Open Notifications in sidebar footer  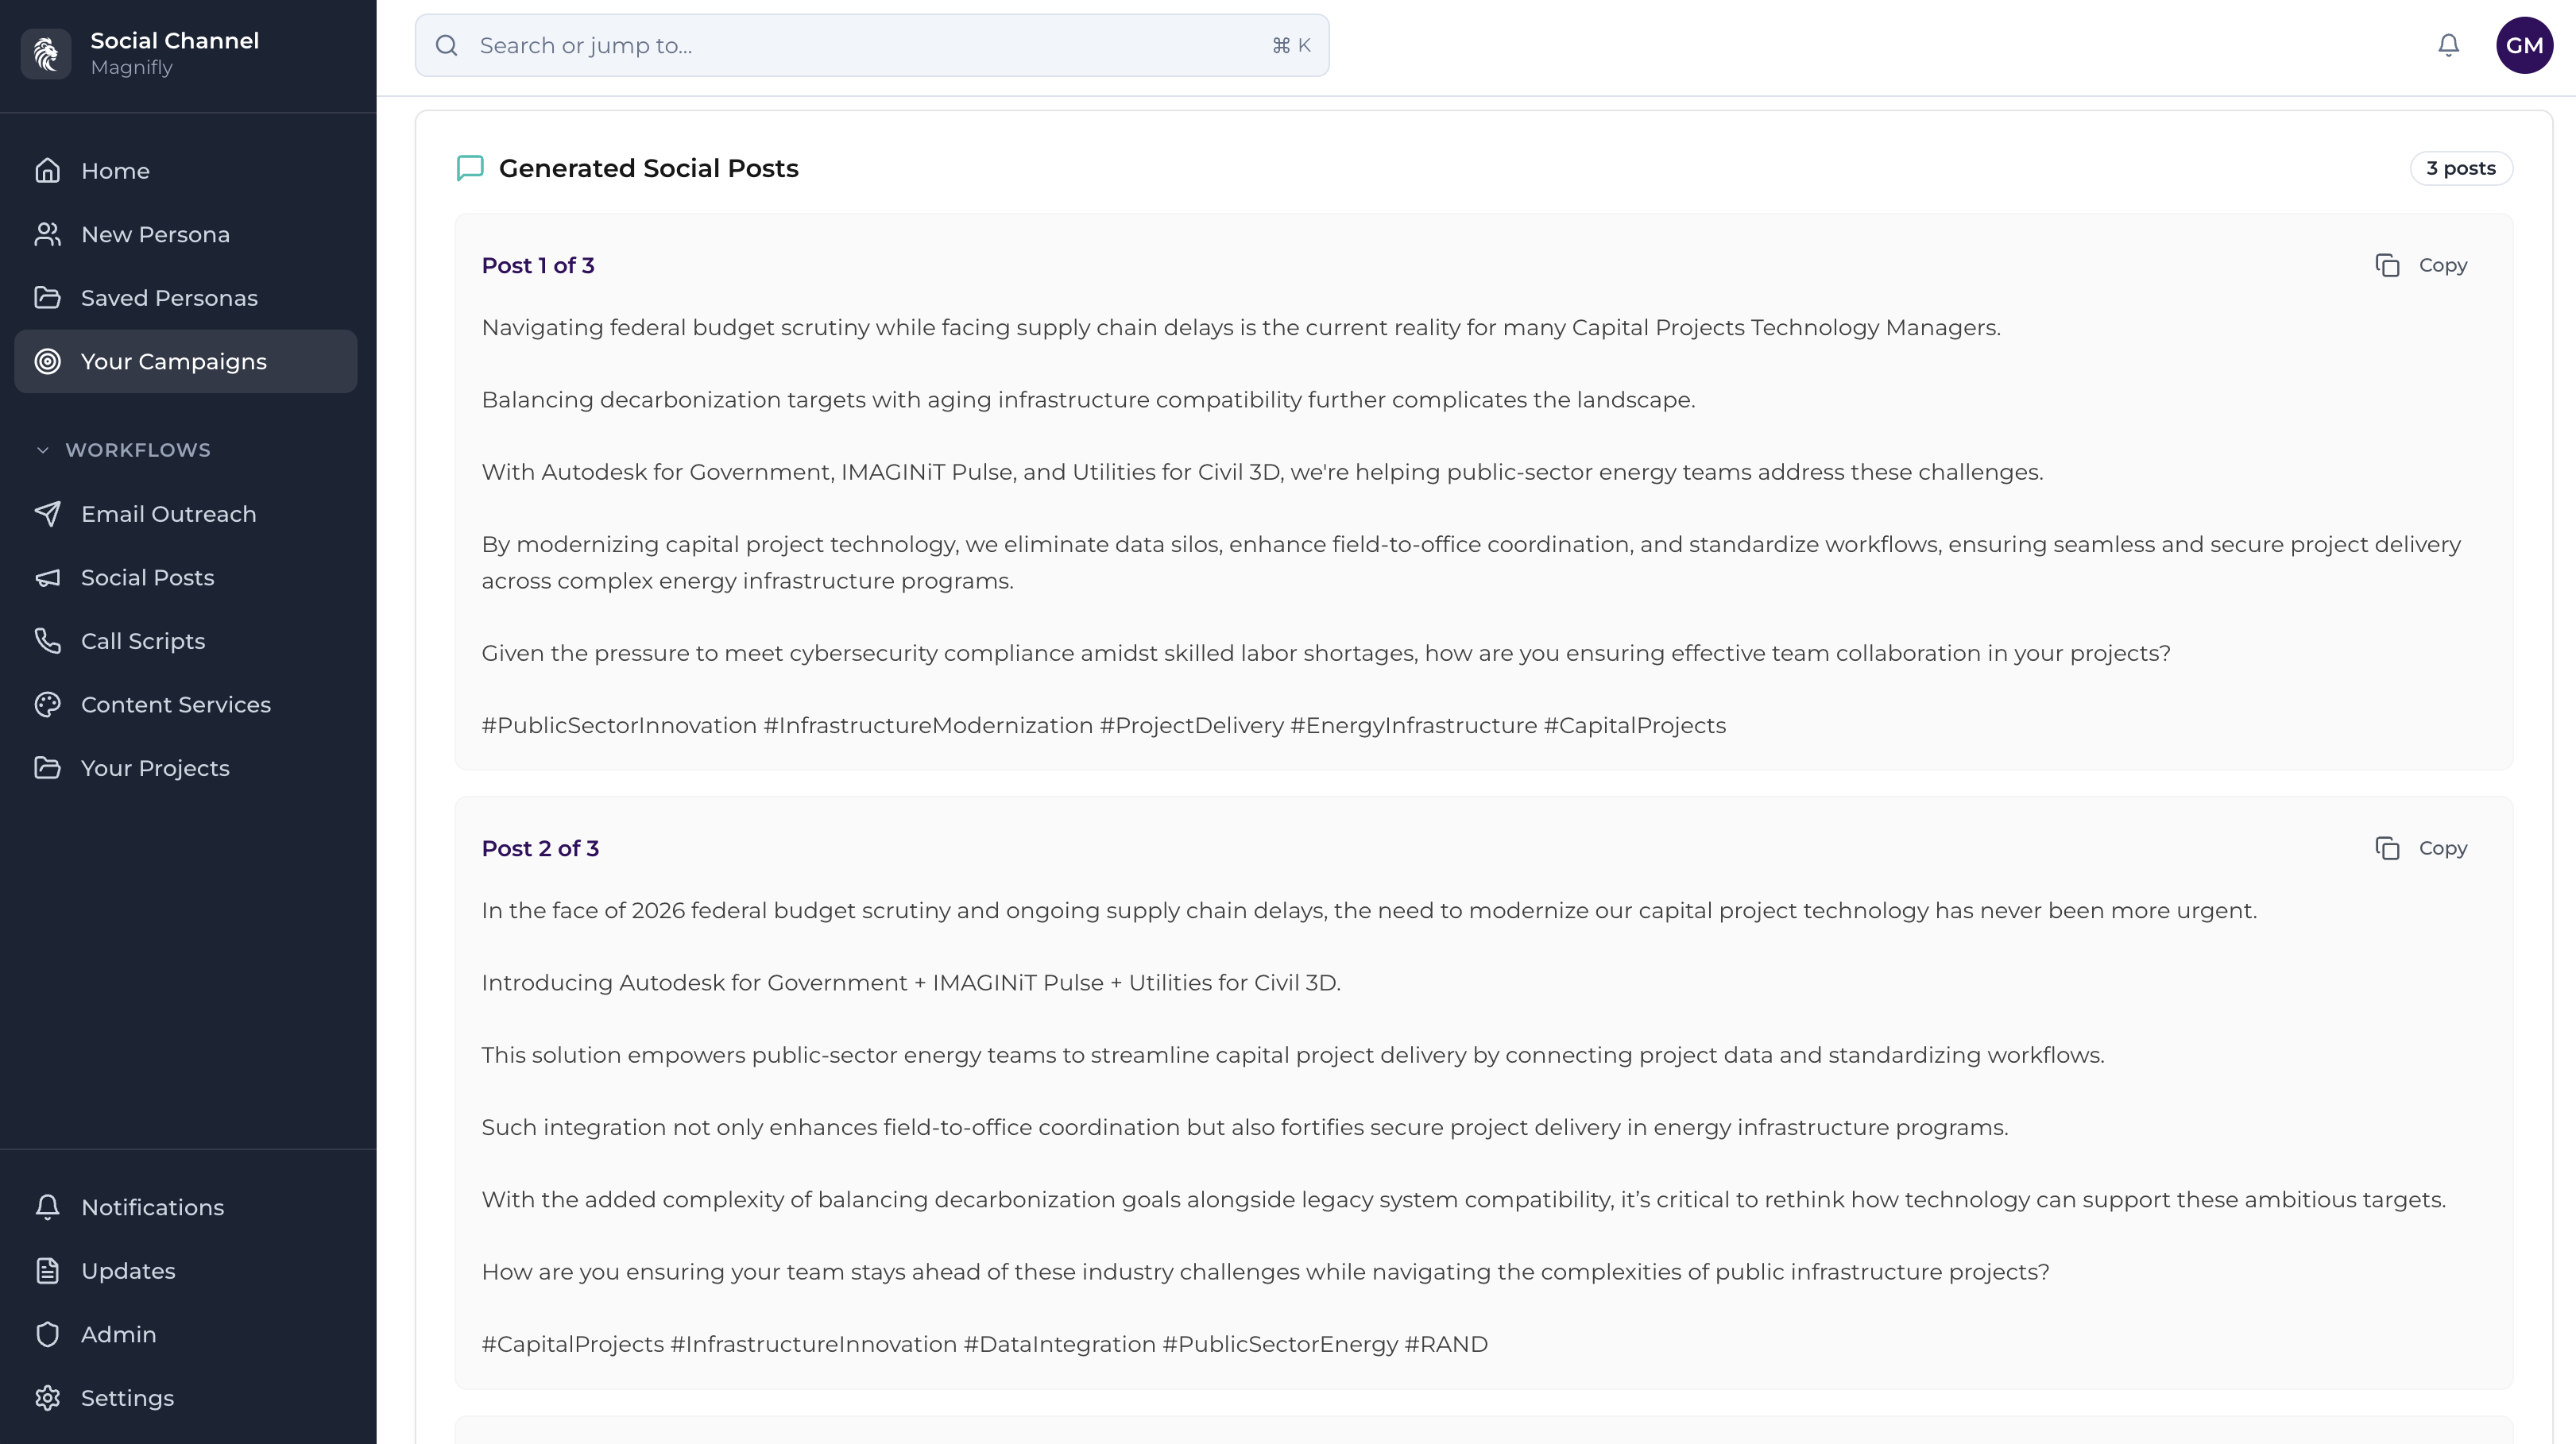point(152,1207)
